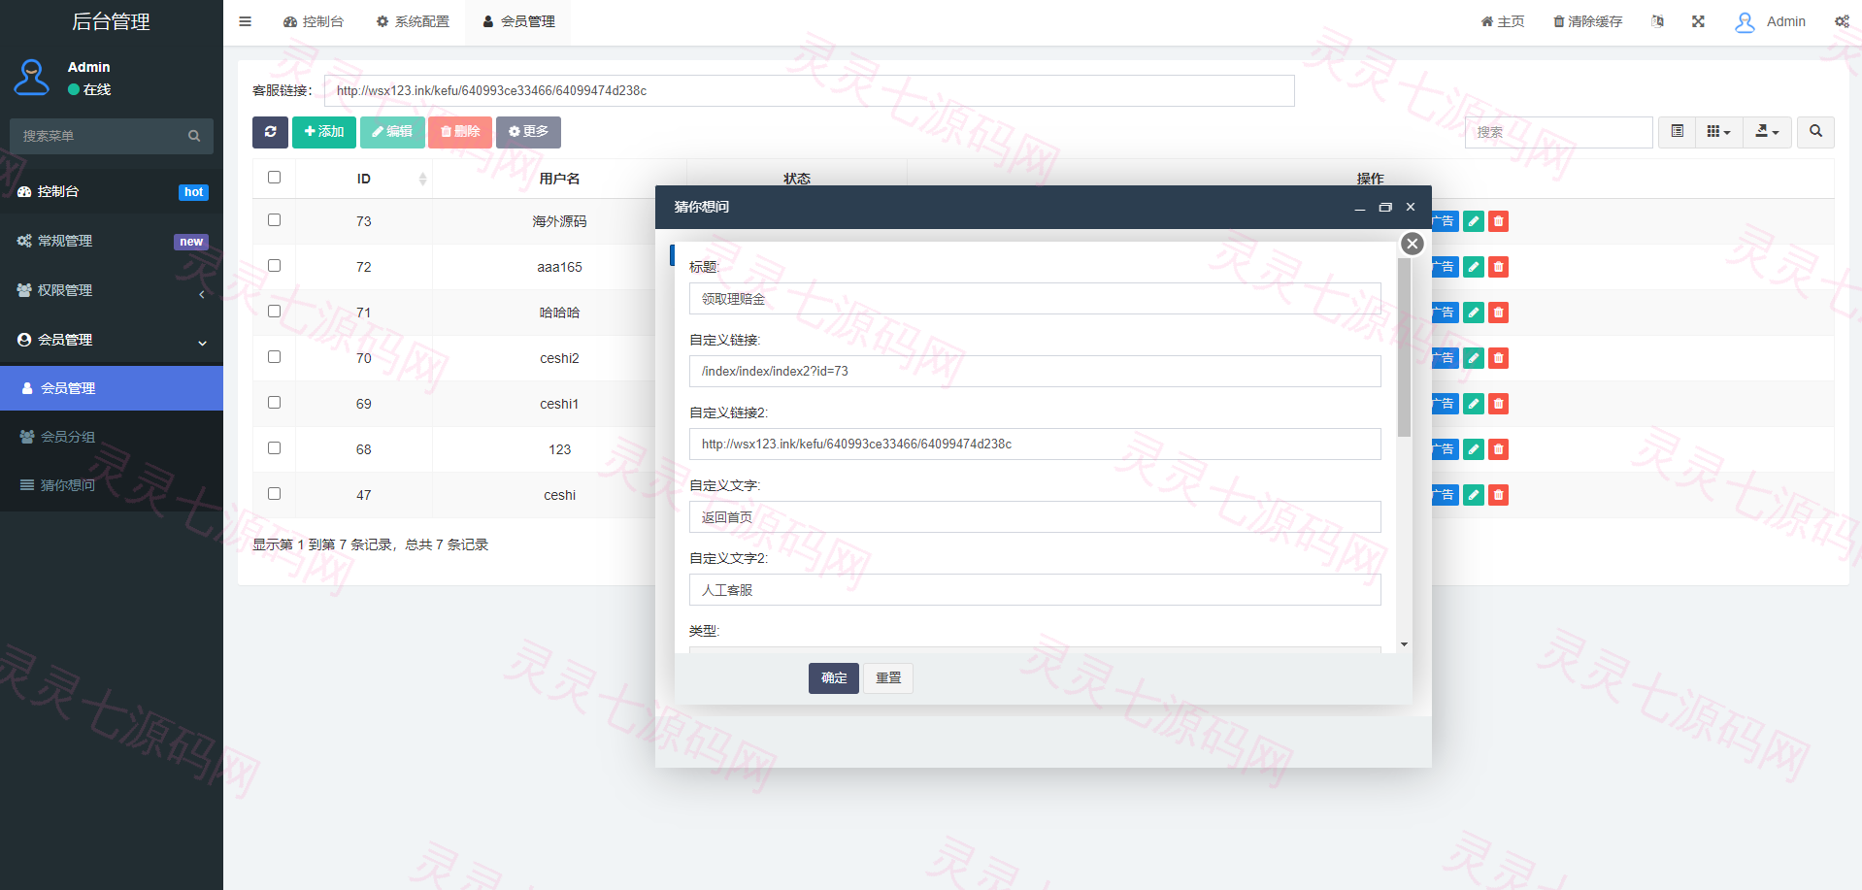Image resolution: width=1862 pixels, height=890 pixels.
Task: Tick the checkbox for row ID 71
Action: pyautogui.click(x=274, y=312)
